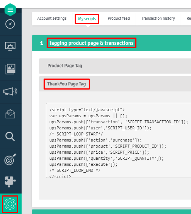Open the image gallery sidebar icon
The height and width of the screenshot is (214, 191).
click(x=10, y=69)
